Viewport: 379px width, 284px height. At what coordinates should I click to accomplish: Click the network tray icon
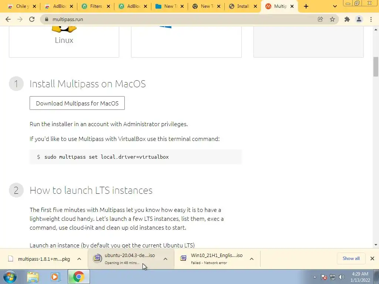(333, 277)
